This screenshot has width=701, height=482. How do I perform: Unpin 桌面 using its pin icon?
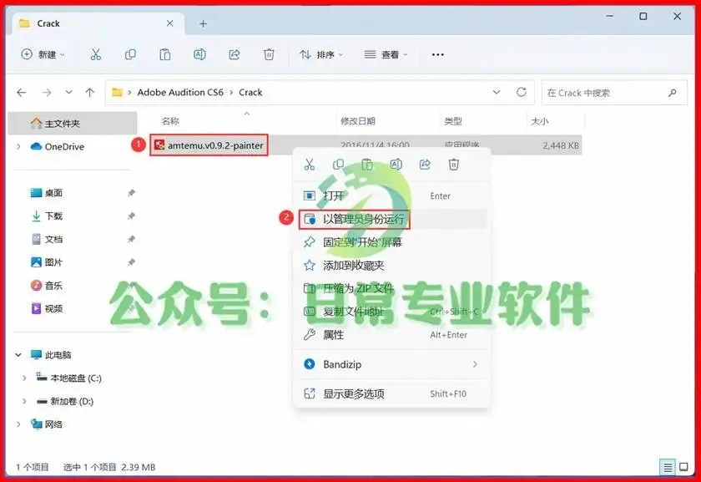(x=131, y=193)
